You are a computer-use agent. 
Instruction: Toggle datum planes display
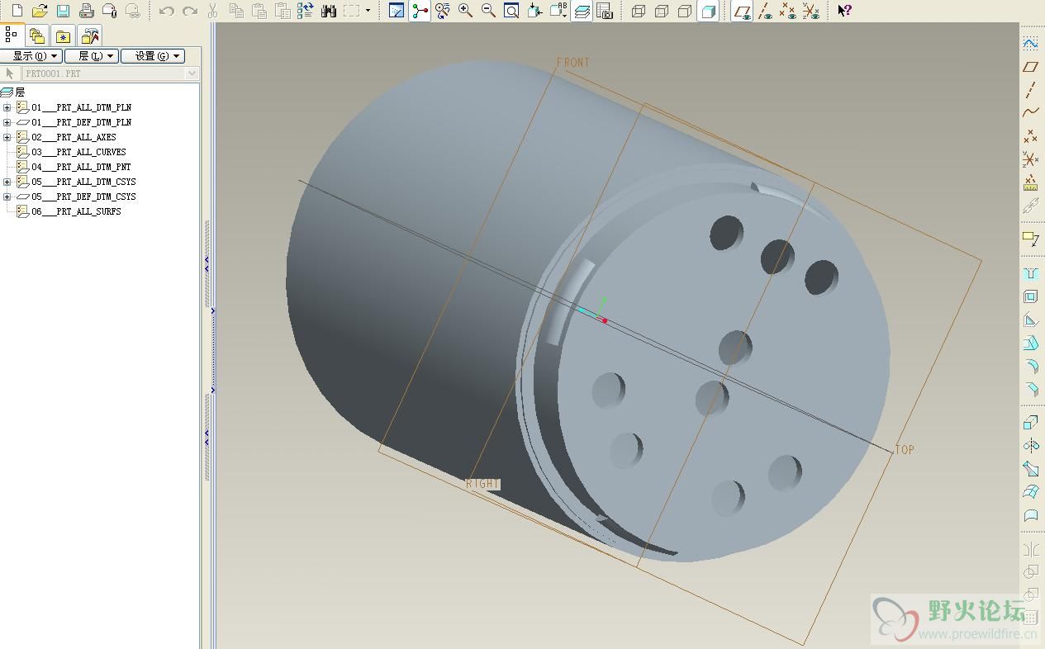coord(743,11)
